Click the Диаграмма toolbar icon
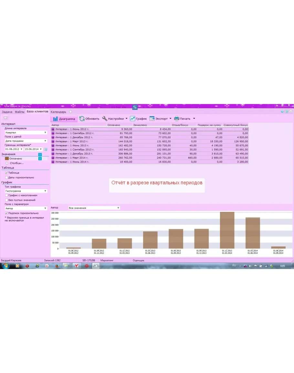The image size is (294, 373). [56, 119]
